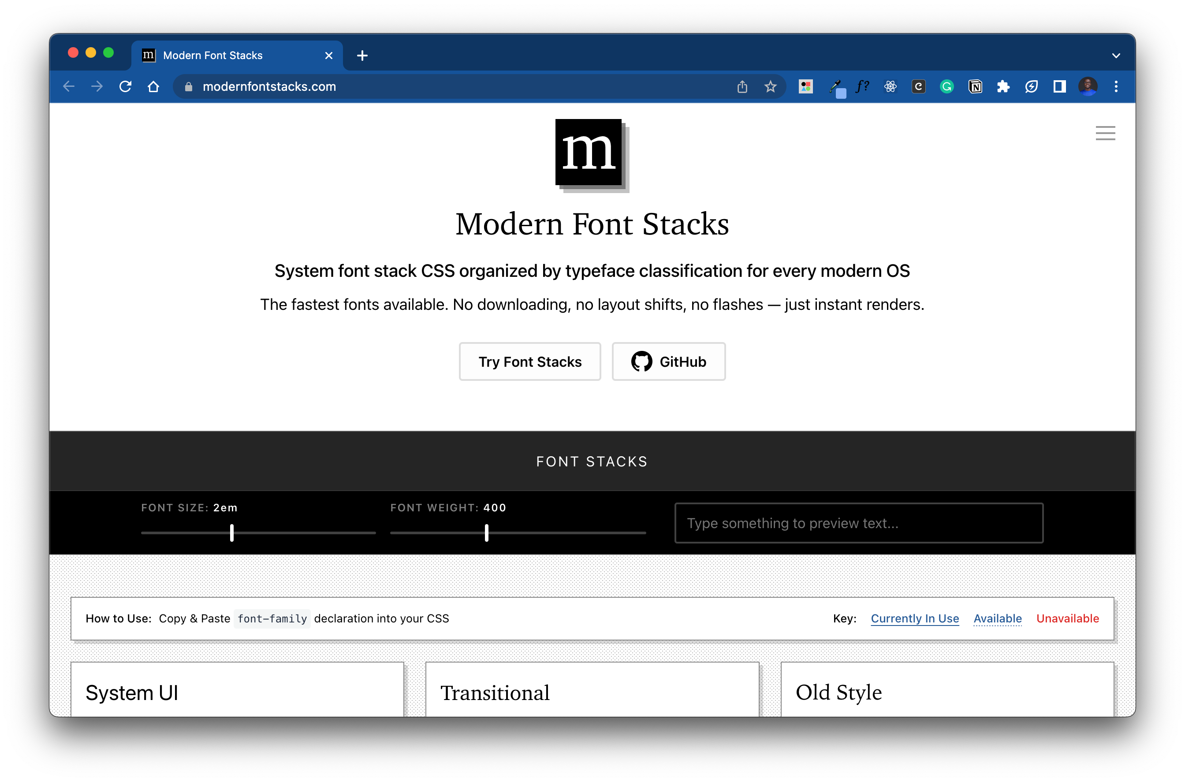The width and height of the screenshot is (1185, 782).
Task: Open a new browser tab
Action: pyautogui.click(x=362, y=56)
